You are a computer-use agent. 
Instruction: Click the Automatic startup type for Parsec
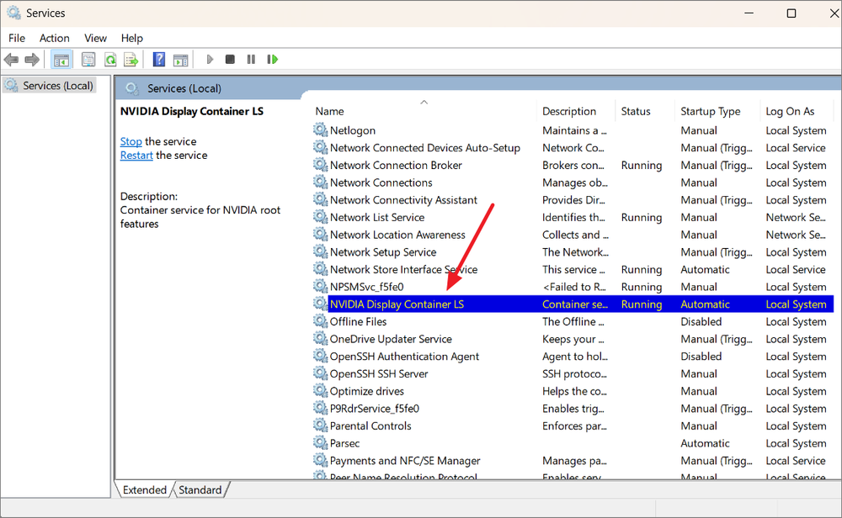click(705, 443)
